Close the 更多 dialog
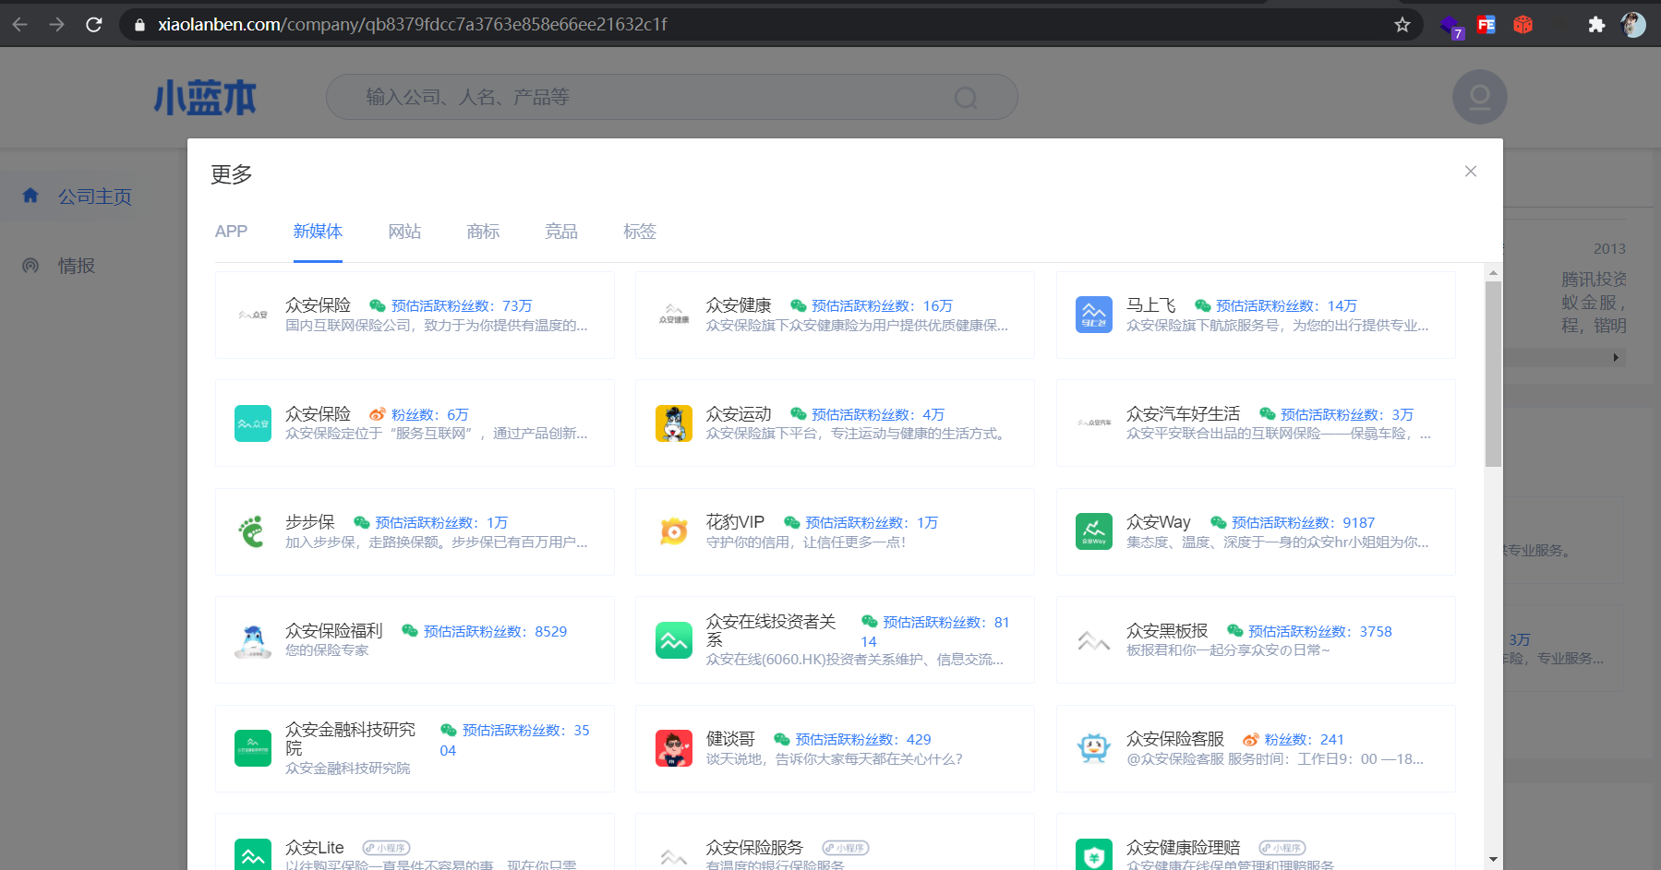The height and width of the screenshot is (870, 1661). 1471,172
